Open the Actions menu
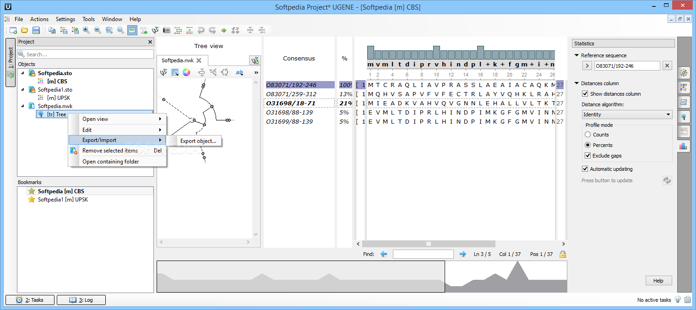Image resolution: width=696 pixels, height=310 pixels. click(39, 19)
